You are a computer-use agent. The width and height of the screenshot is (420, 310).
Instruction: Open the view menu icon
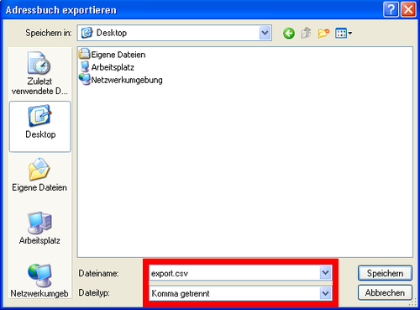pyautogui.click(x=344, y=34)
